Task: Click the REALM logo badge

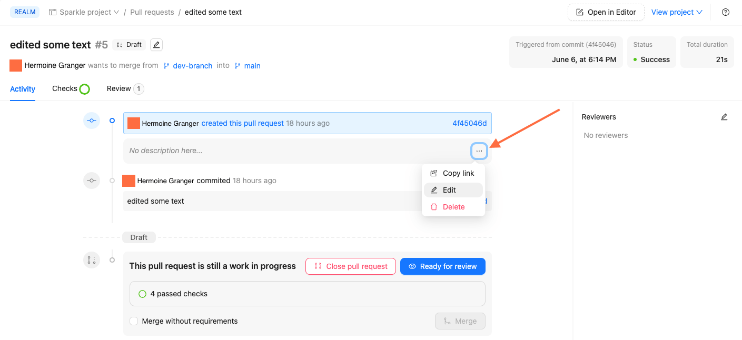Action: [x=25, y=12]
